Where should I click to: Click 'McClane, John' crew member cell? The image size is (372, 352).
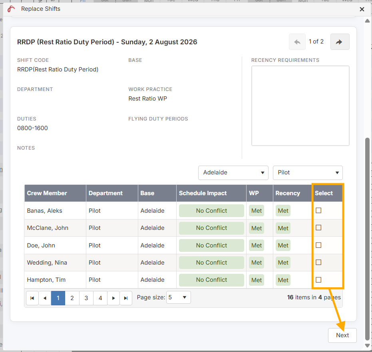click(55, 228)
